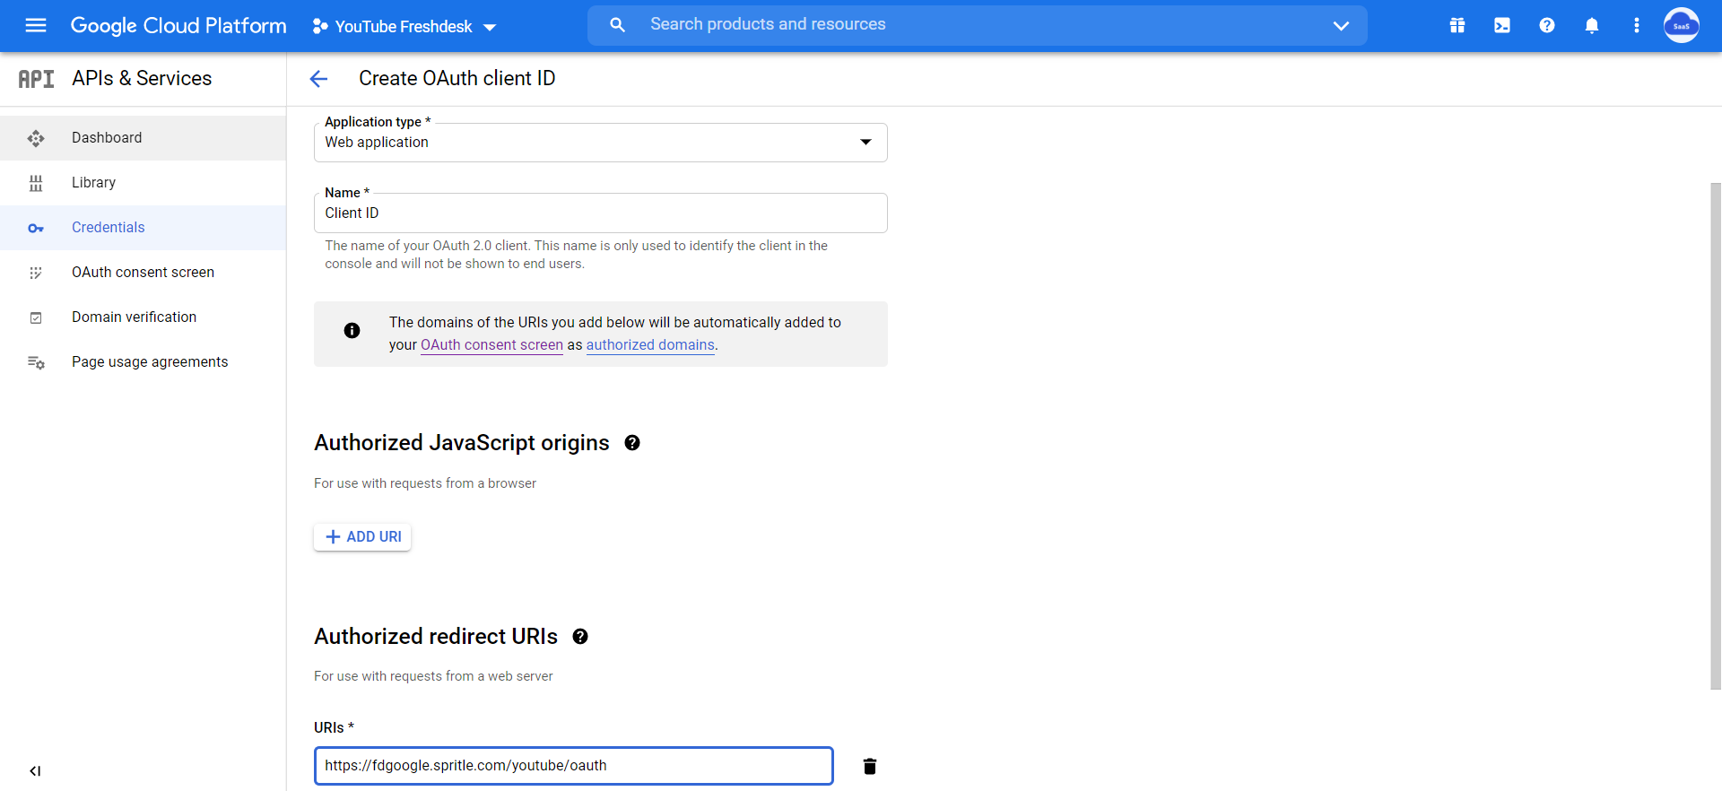
Task: Click the Application type dropdown arrow
Action: click(865, 143)
